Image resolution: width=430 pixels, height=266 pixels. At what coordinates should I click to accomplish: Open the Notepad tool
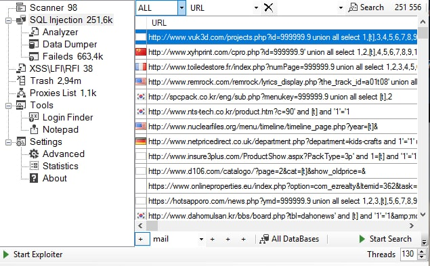click(60, 129)
